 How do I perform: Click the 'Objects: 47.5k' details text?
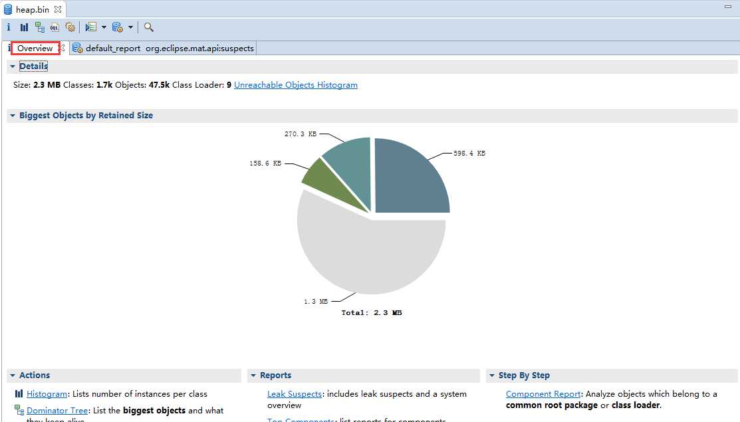pyautogui.click(x=142, y=85)
